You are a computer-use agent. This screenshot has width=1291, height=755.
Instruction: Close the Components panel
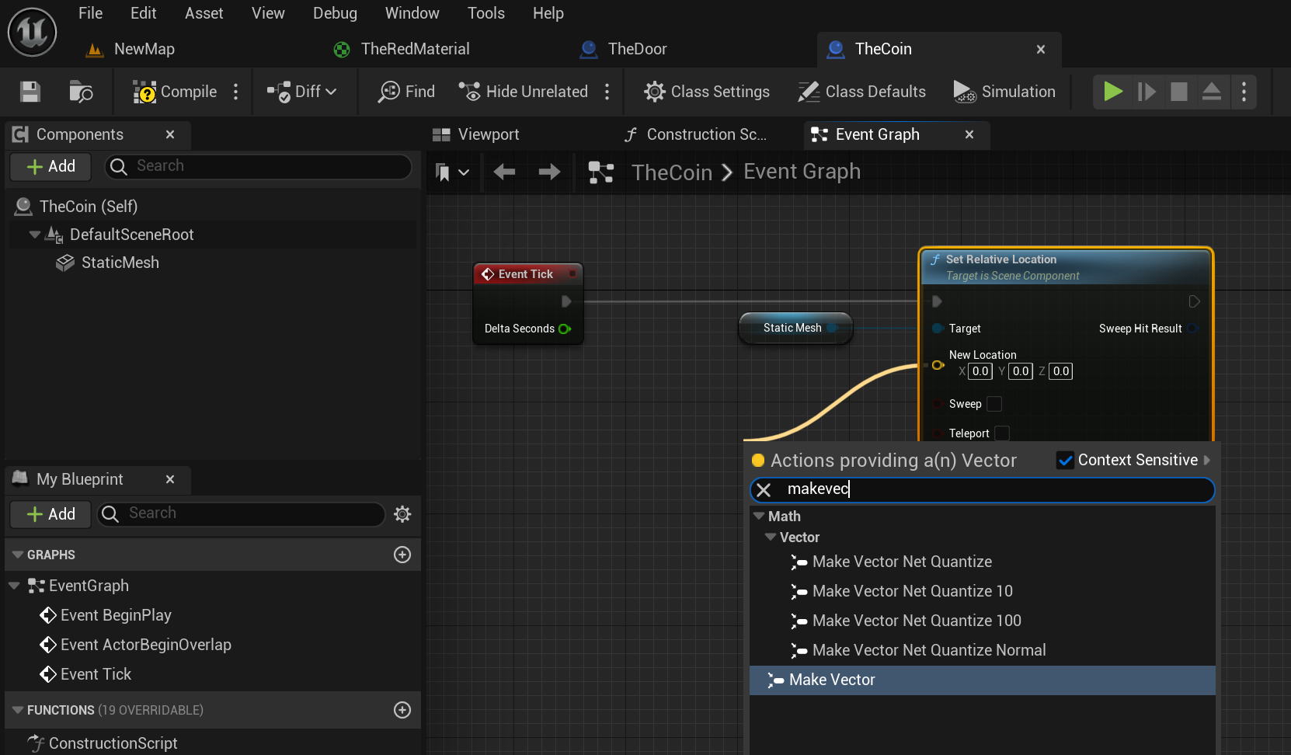(170, 134)
